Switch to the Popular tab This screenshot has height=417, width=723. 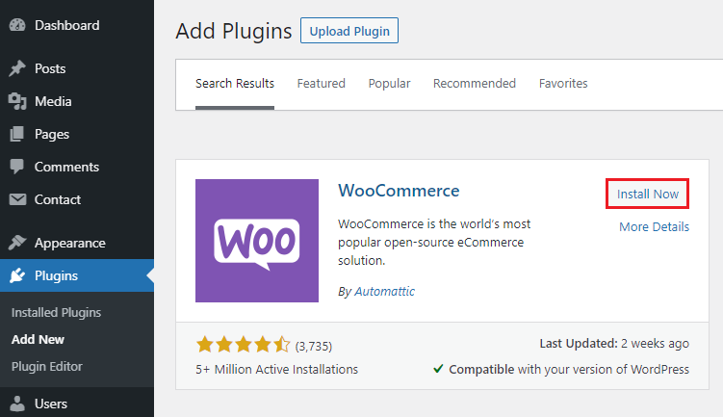point(389,84)
